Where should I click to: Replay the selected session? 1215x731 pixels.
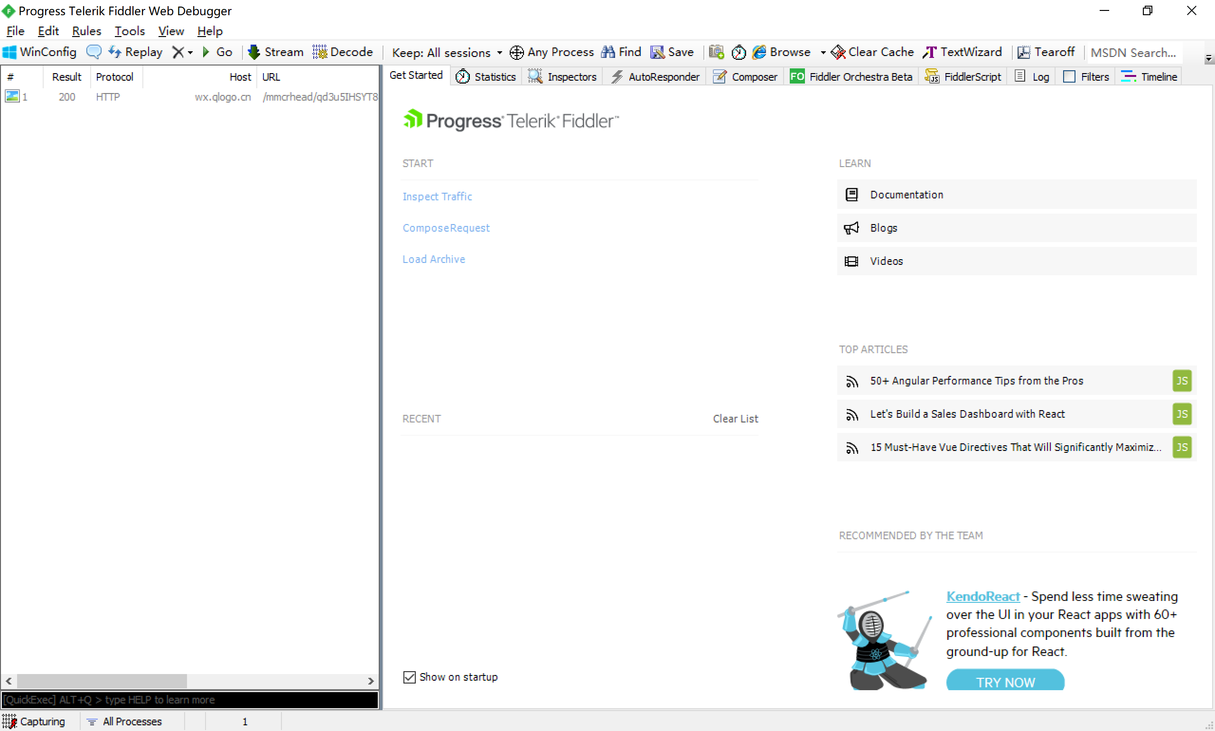[x=136, y=52]
